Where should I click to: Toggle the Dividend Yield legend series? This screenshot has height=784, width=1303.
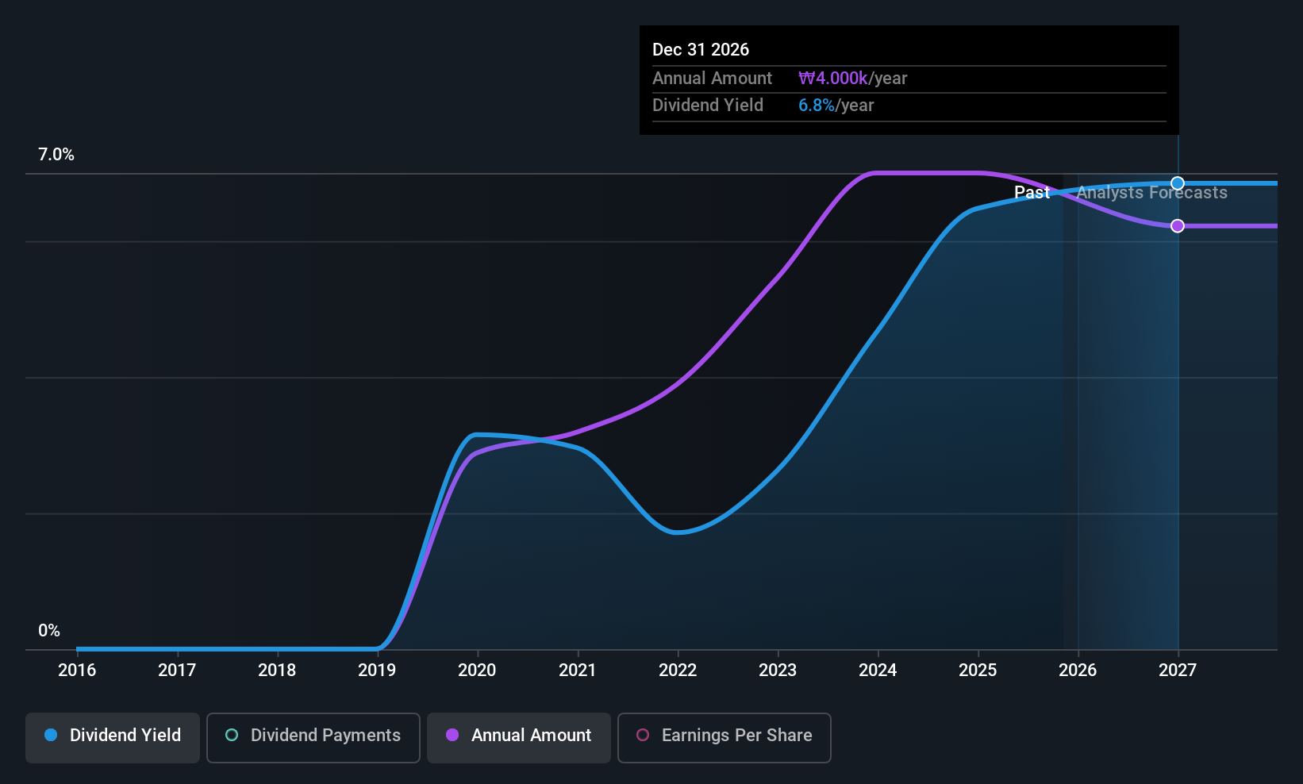113,736
